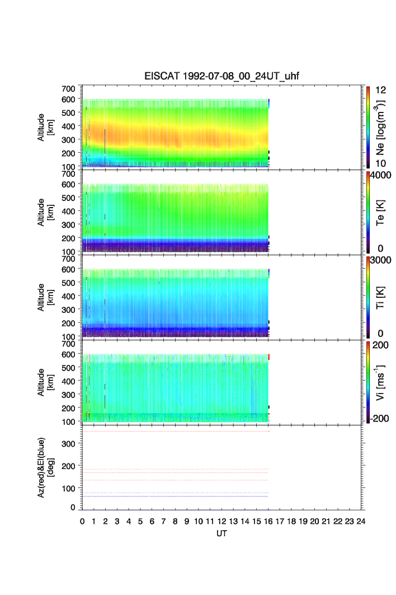Viewport: 396px width, 595px height.
Task: Click the ion velocity Vi plot panel
Action: click(221, 382)
